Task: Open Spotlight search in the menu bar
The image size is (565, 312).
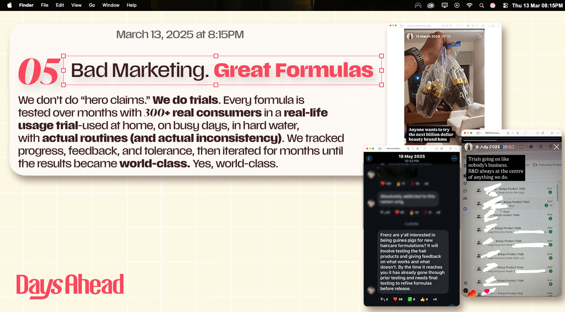Action: pos(482,5)
